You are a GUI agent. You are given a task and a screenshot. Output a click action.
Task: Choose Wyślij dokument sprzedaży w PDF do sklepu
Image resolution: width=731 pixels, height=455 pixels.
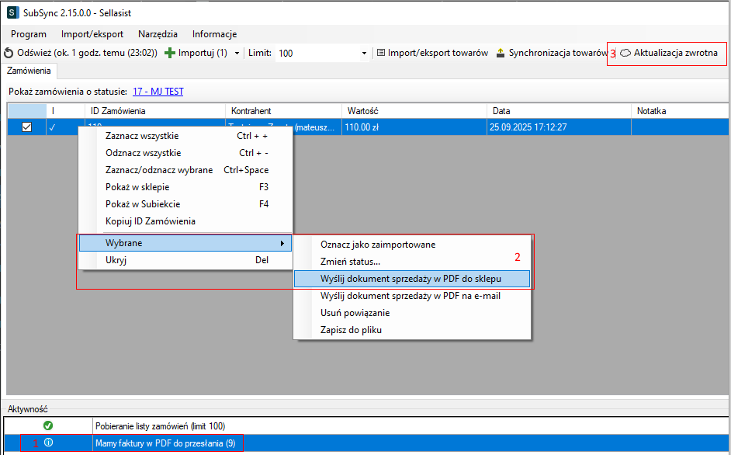click(x=411, y=278)
